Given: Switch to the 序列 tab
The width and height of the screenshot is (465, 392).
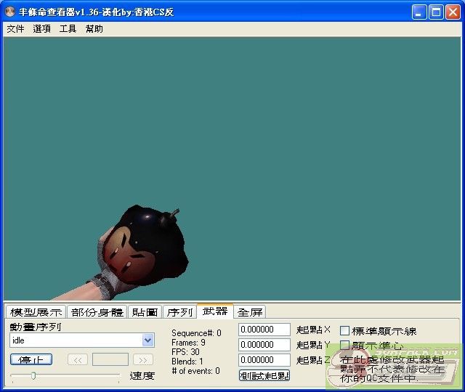Looking at the screenshot, I should click(x=179, y=312).
